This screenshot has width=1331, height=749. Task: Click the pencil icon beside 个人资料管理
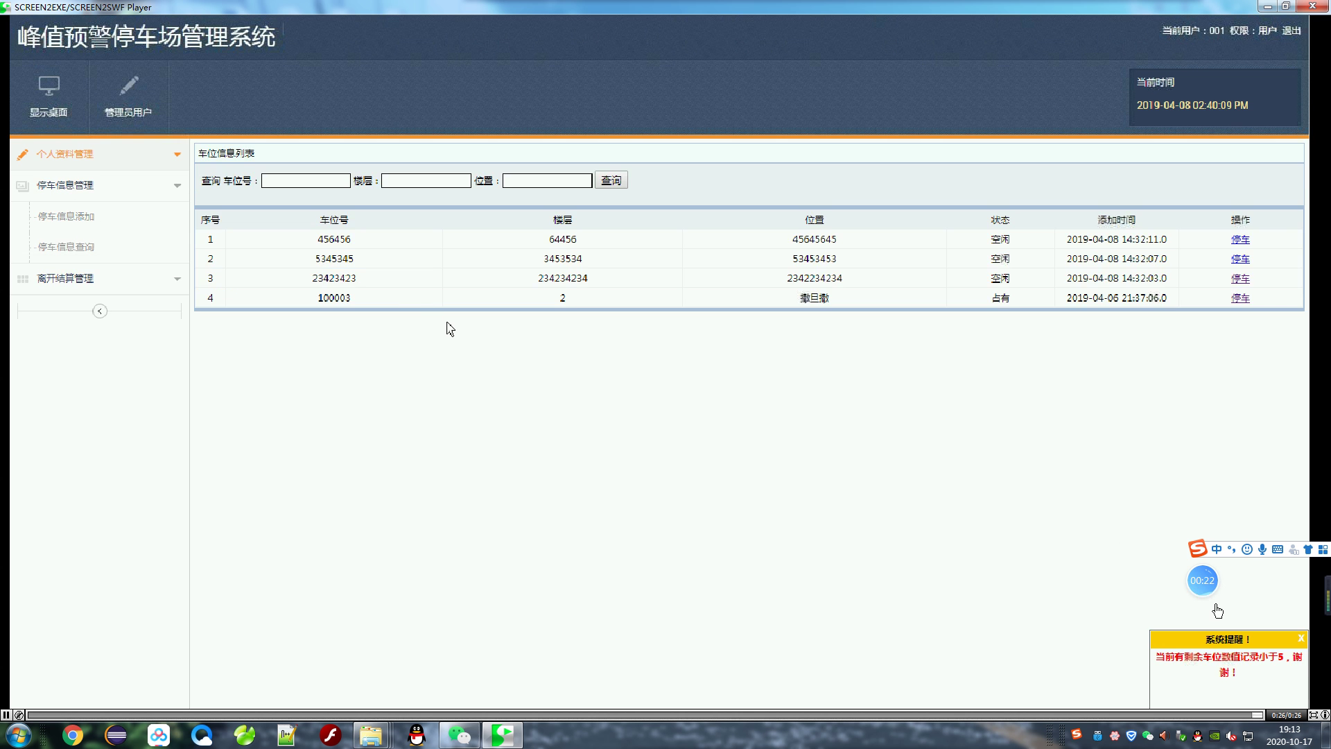pyautogui.click(x=23, y=154)
